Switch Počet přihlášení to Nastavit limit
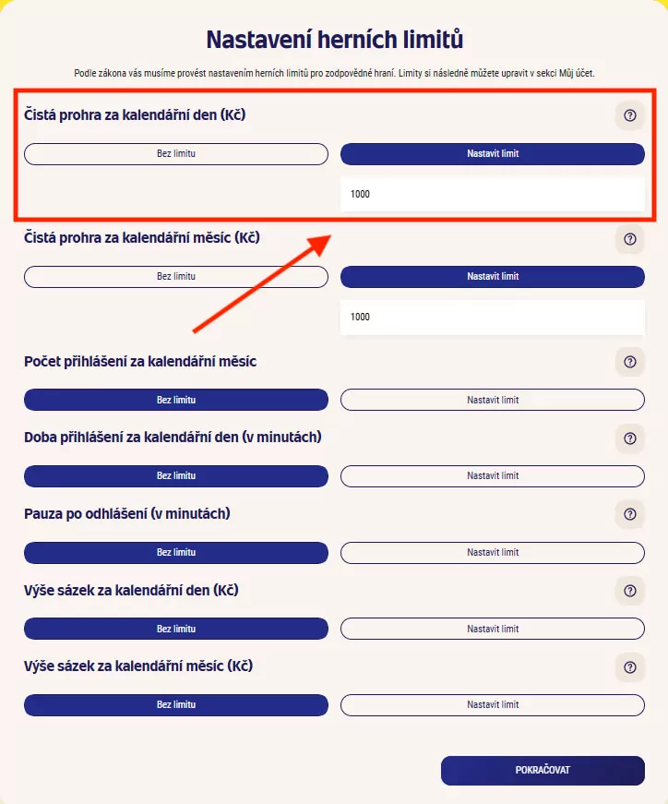The height and width of the screenshot is (804, 668). point(493,399)
